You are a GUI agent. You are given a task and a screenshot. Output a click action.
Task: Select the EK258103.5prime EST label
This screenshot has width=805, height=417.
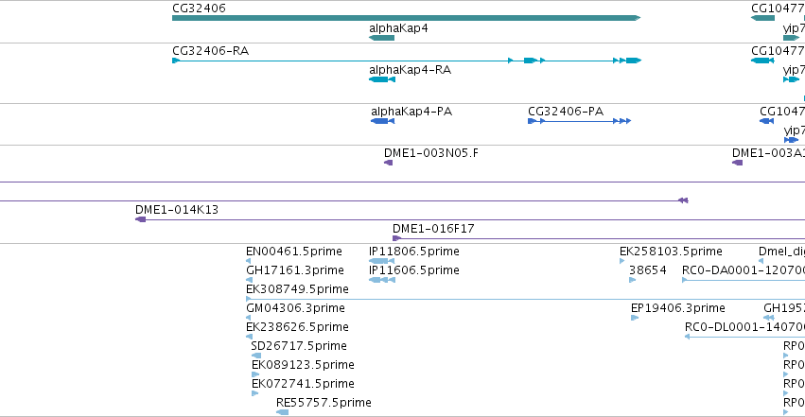[671, 252]
